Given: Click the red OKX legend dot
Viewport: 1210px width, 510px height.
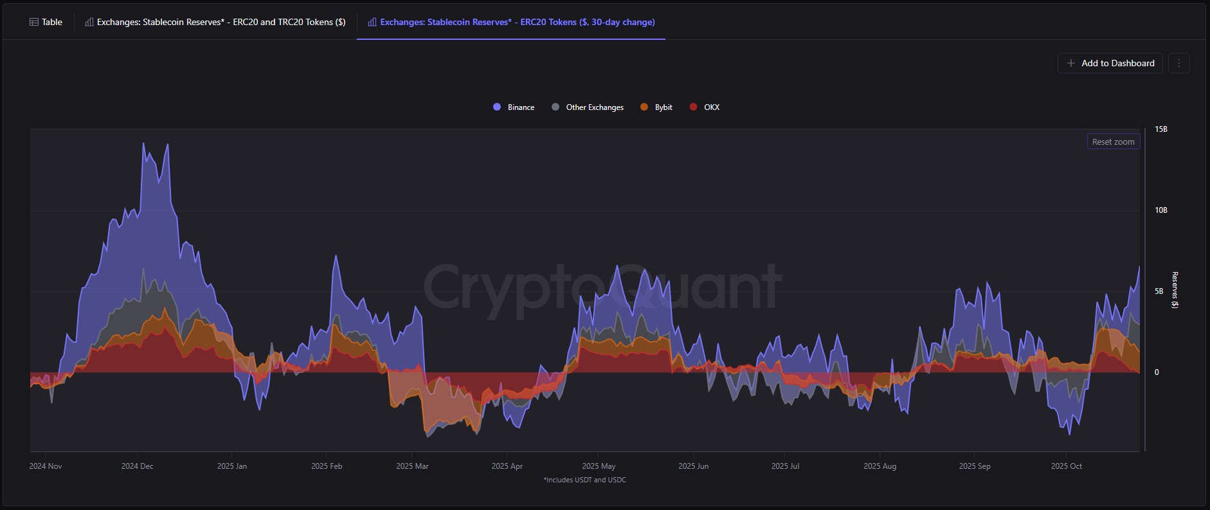Looking at the screenshot, I should click(693, 107).
